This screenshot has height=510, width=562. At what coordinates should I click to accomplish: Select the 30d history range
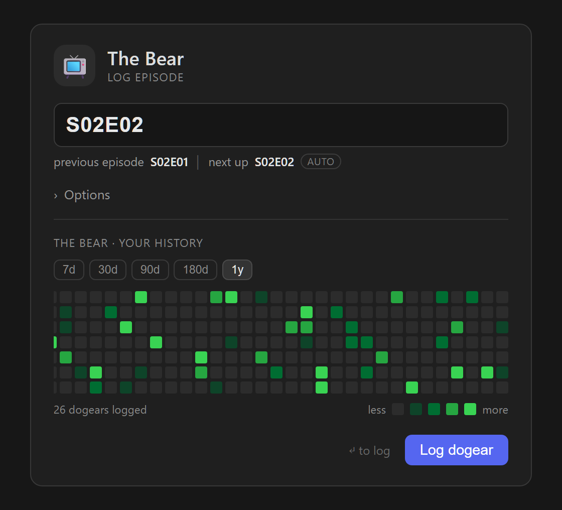point(108,270)
